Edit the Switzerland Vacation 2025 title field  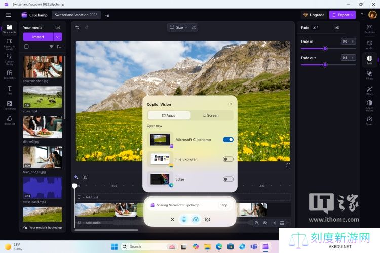click(x=76, y=15)
